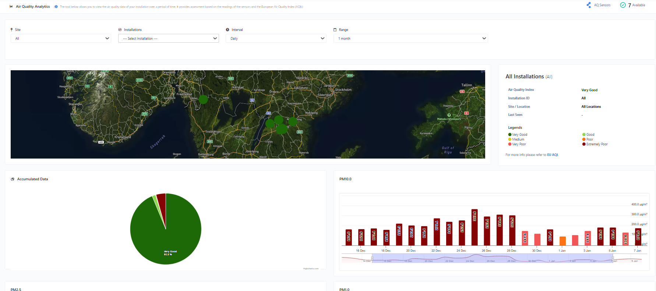Open the Select Installation dropdown
656x291 pixels.
[x=169, y=38]
